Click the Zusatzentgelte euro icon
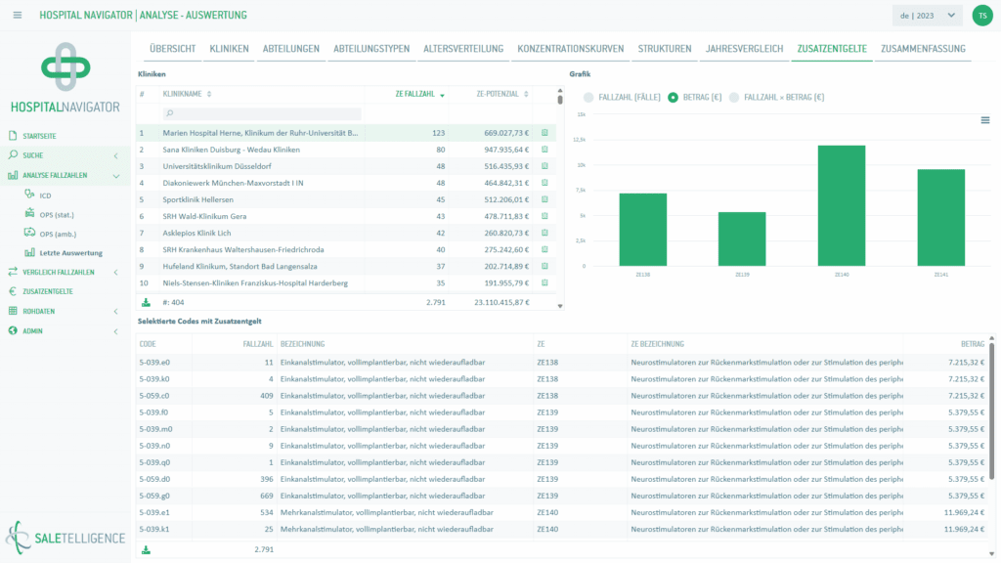The image size is (1001, 563). 13,291
